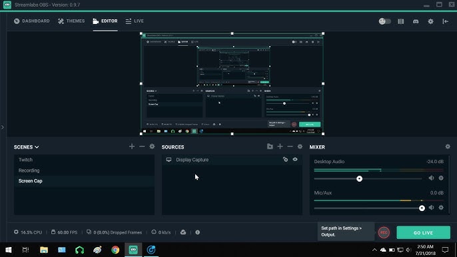Open Desktop Audio settings gear
457x257 pixels.
[441, 178]
